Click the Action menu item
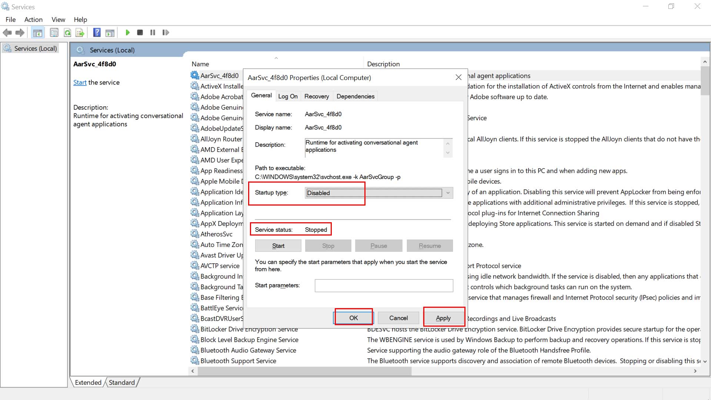Screen dimensions: 711x400 click(33, 20)
